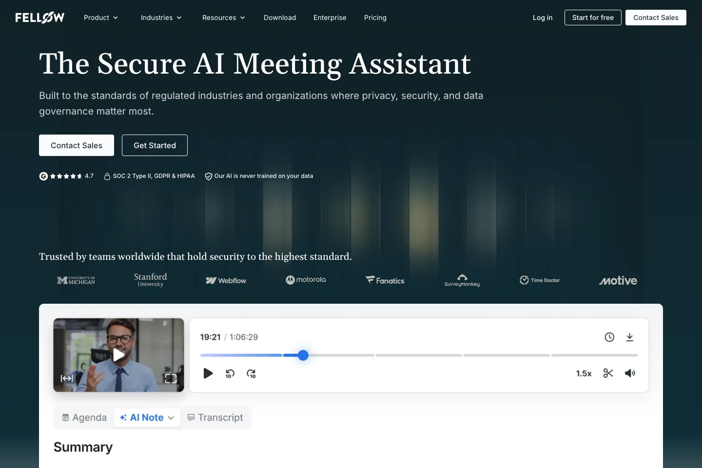Switch to the Transcript tab
Screen dimensions: 702x468
coord(215,418)
